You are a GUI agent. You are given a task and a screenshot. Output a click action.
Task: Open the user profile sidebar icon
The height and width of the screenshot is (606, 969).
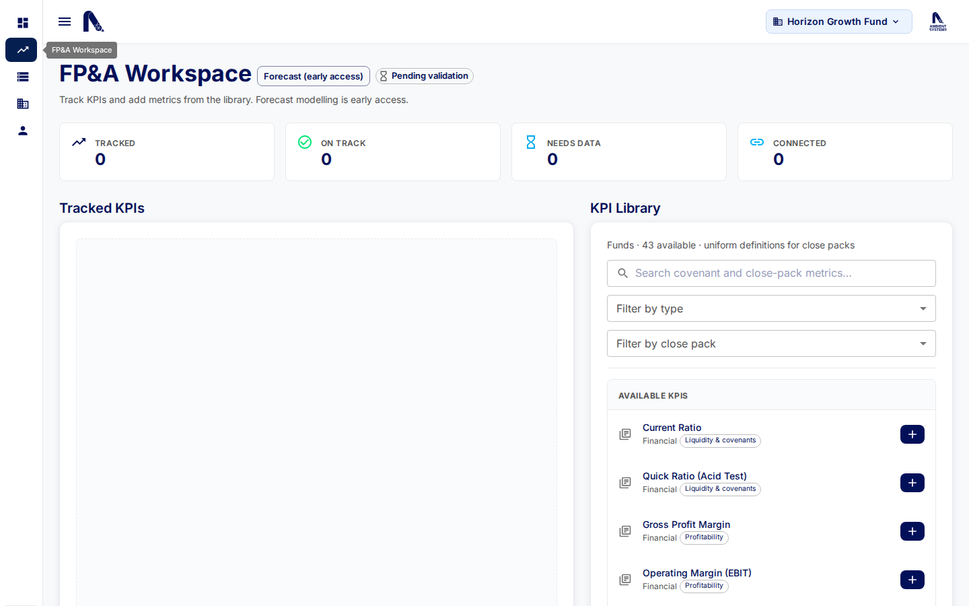pyautogui.click(x=23, y=131)
